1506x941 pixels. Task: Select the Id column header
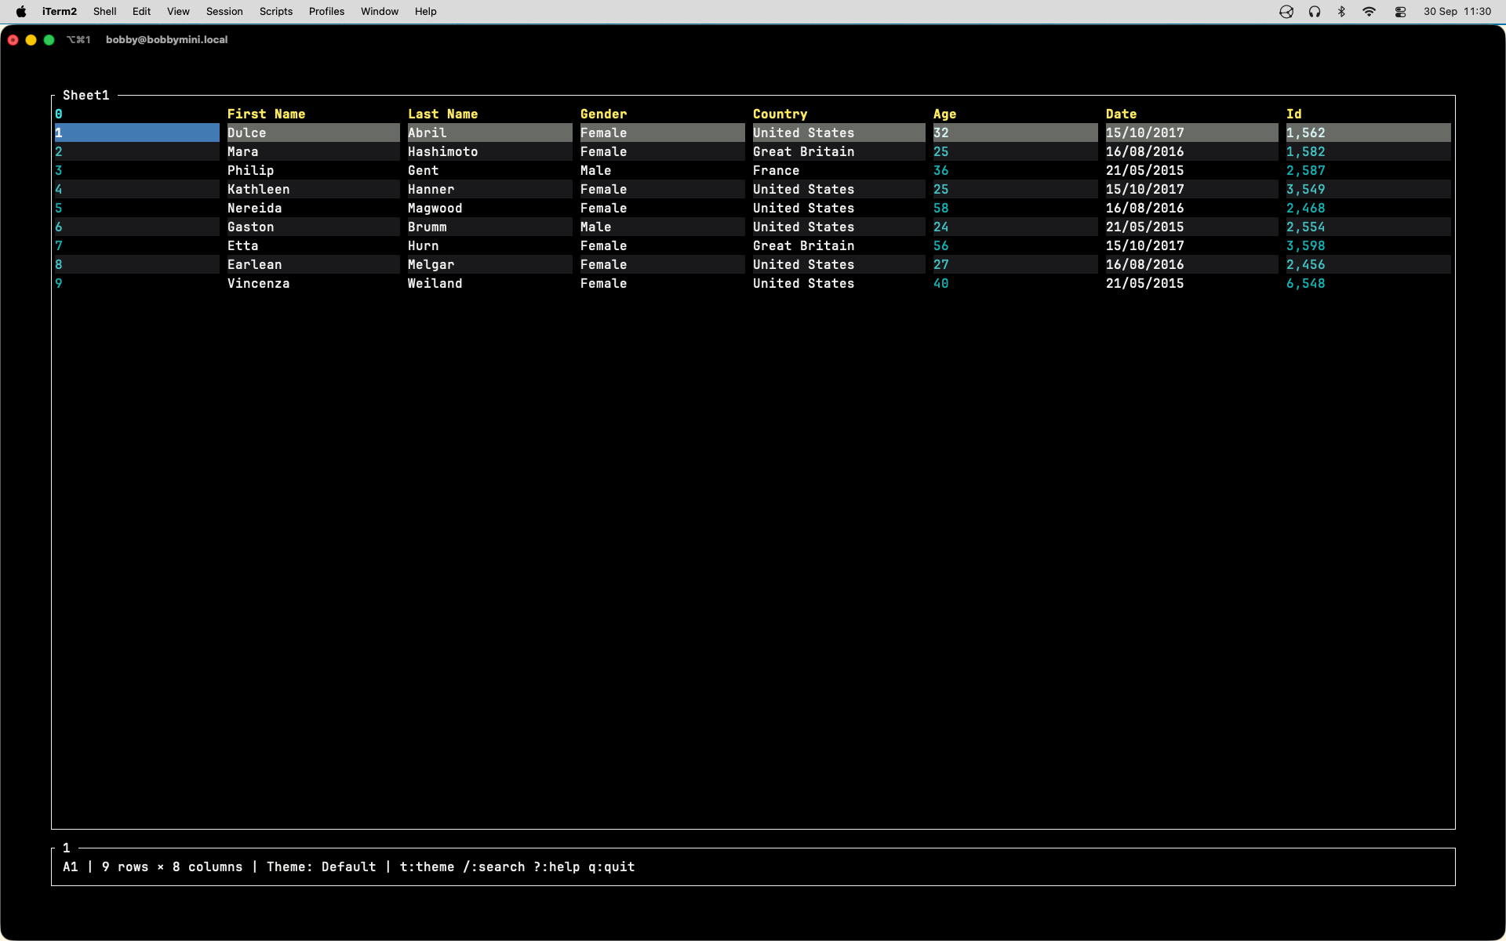coord(1294,114)
